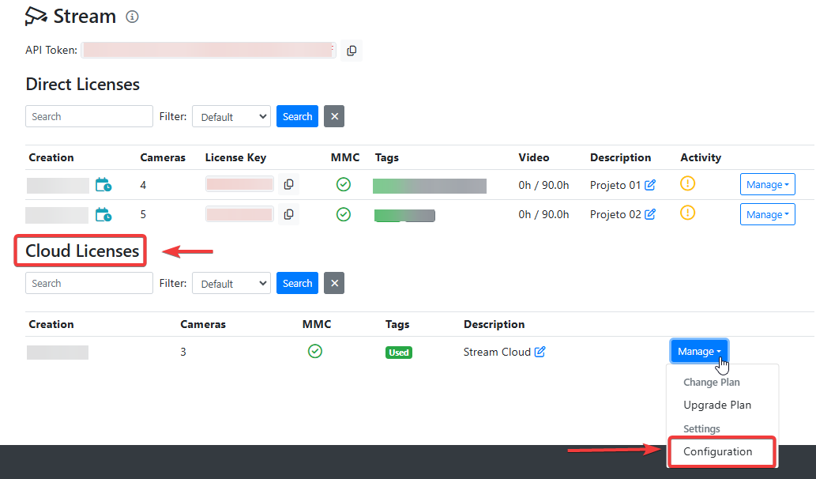This screenshot has height=479, width=816.
Task: Click calendar clock icon in first license row
Action: coord(103,185)
